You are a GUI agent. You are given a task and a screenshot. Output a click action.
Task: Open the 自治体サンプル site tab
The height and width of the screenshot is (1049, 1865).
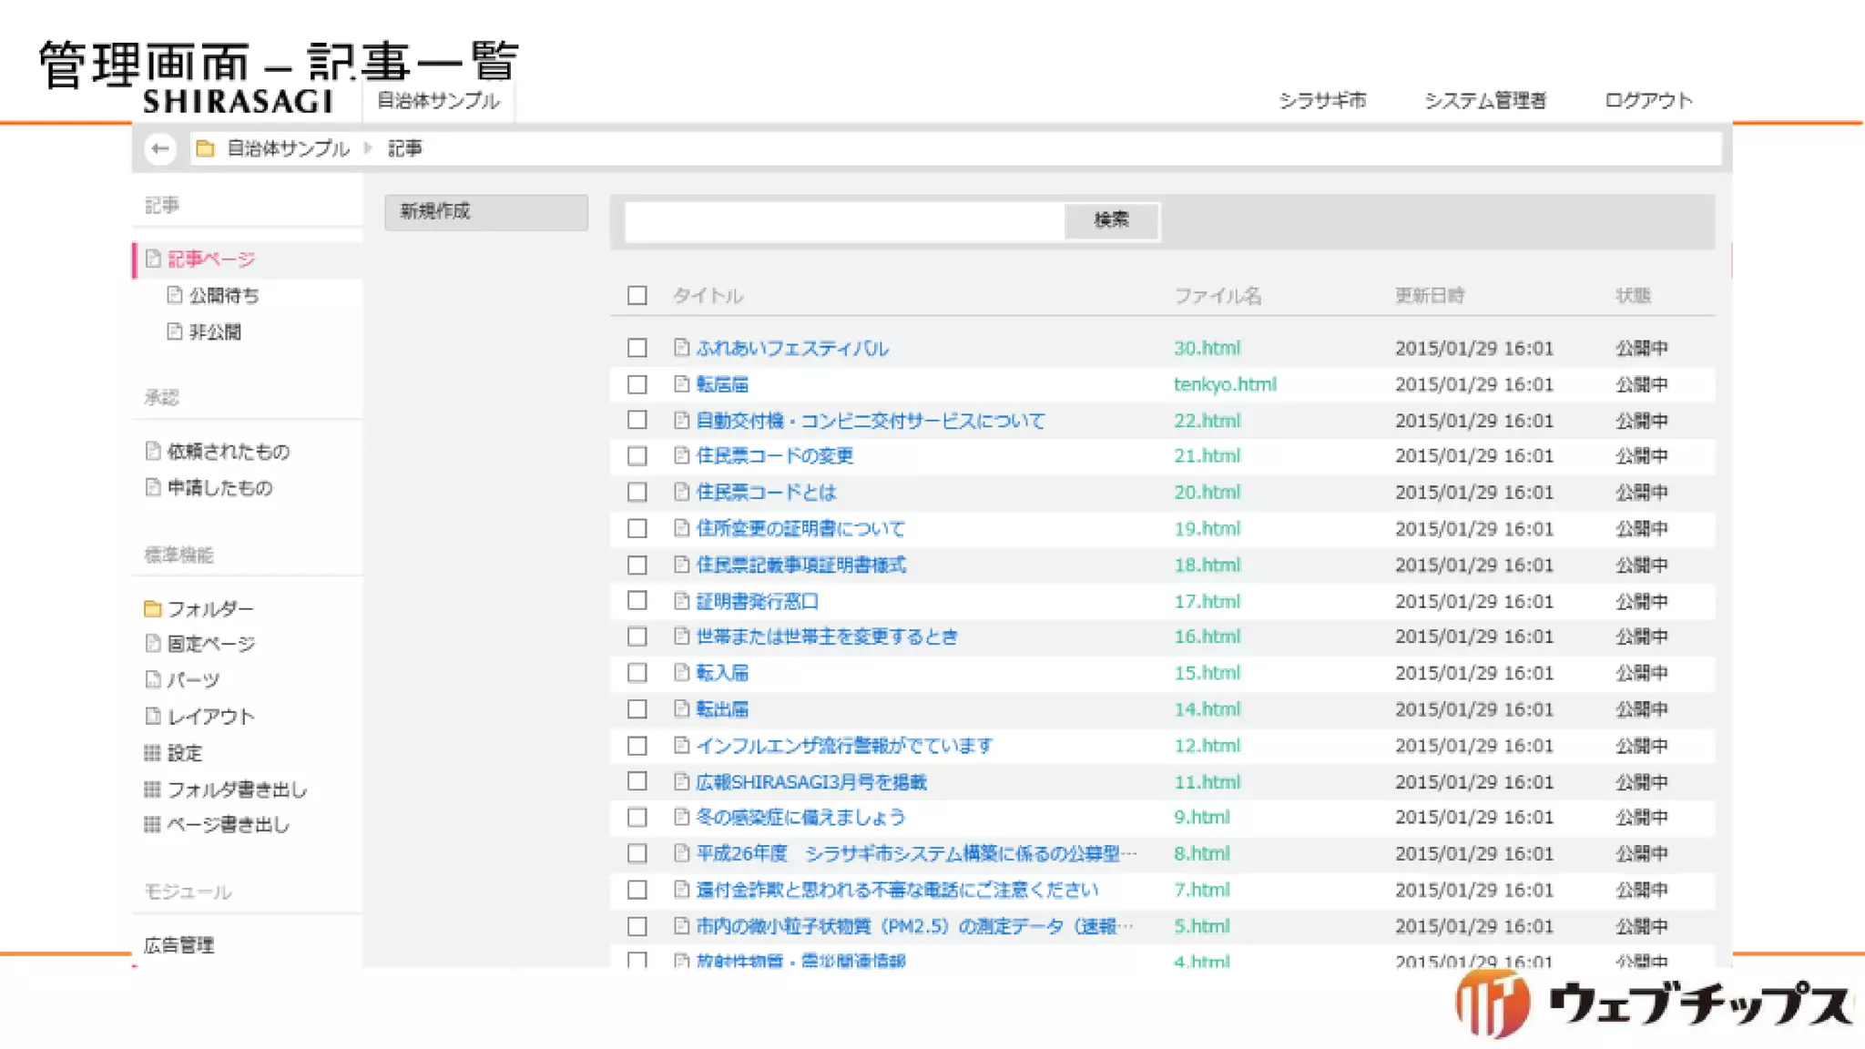coord(438,101)
